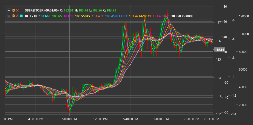This screenshot has width=253, height=125.
Task: Open settings gear for SBER@TQBR series
Action: pyautogui.click(x=14, y=10)
